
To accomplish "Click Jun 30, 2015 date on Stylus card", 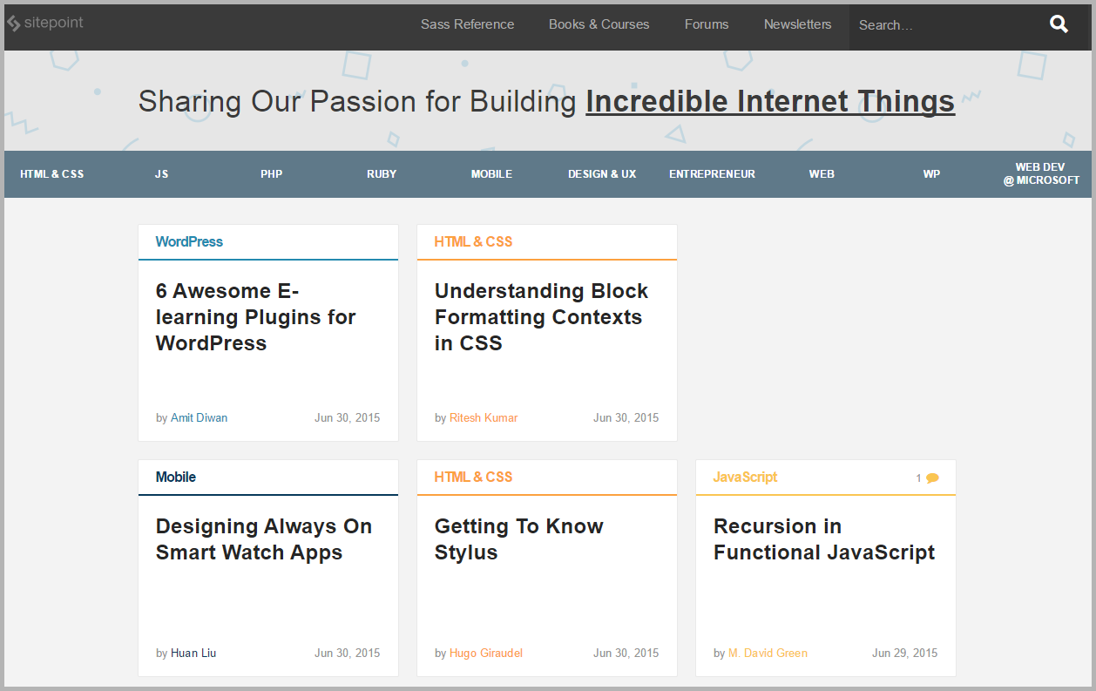I will (626, 654).
